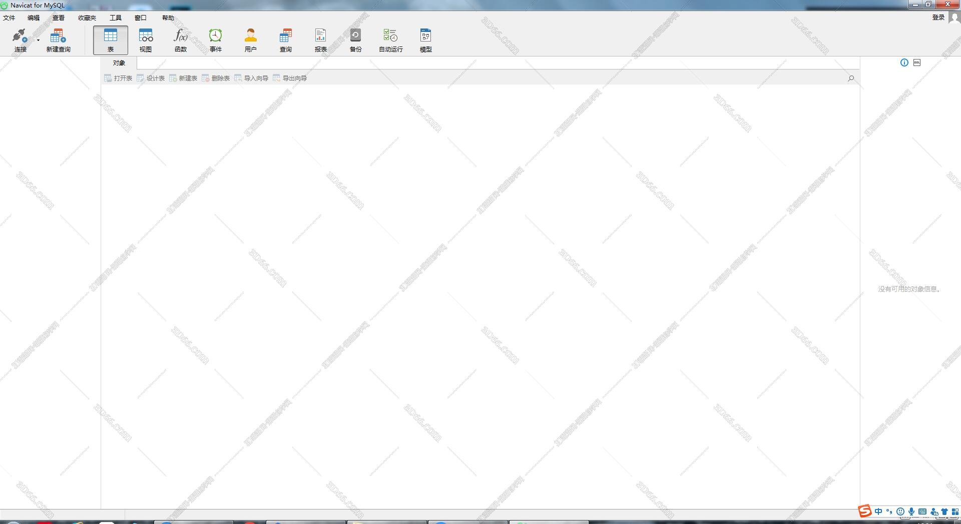
Task: Open the 连接 (Connection) toolbar icon
Action: pyautogui.click(x=20, y=40)
